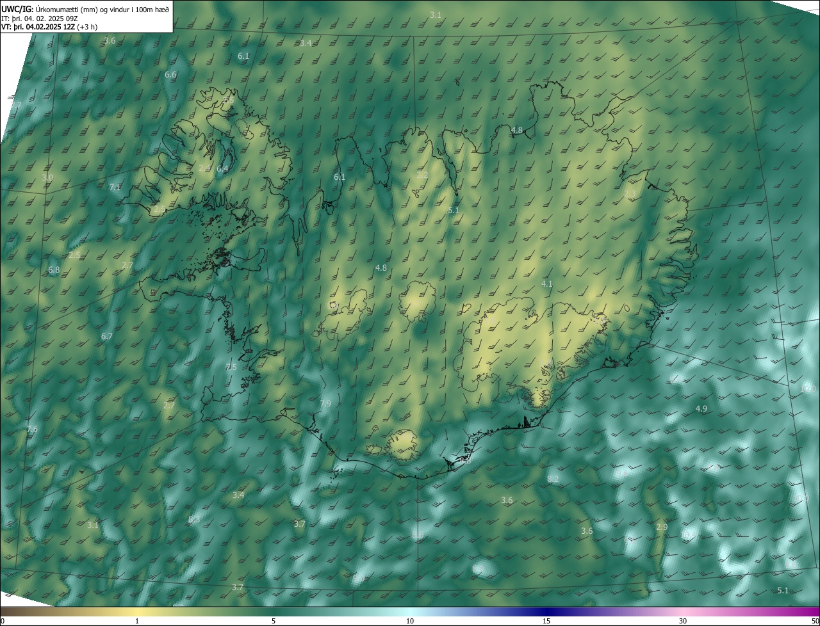Screen dimensions: 820x626
Task: Click the 2.4 value in the Westfjords
Action: [204, 168]
